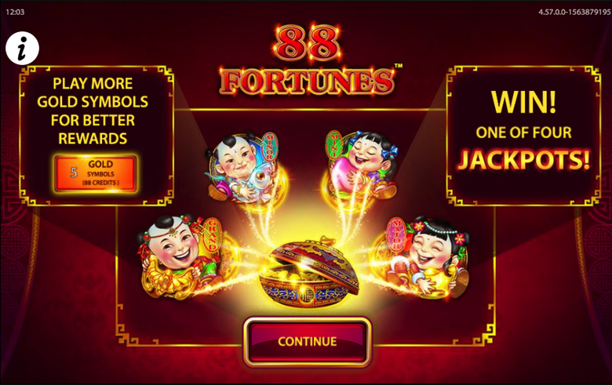This screenshot has width=612, height=385.
Task: Click the green Mini jackpot tag
Action: pos(333,144)
